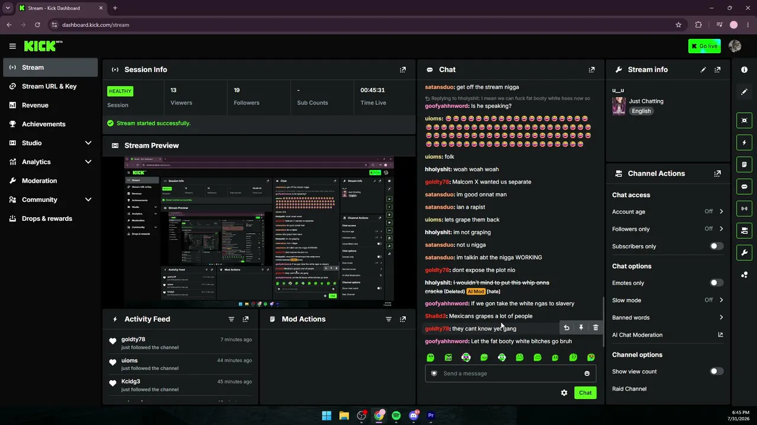Open the profile avatar menu
The image size is (757, 425).
click(x=735, y=46)
